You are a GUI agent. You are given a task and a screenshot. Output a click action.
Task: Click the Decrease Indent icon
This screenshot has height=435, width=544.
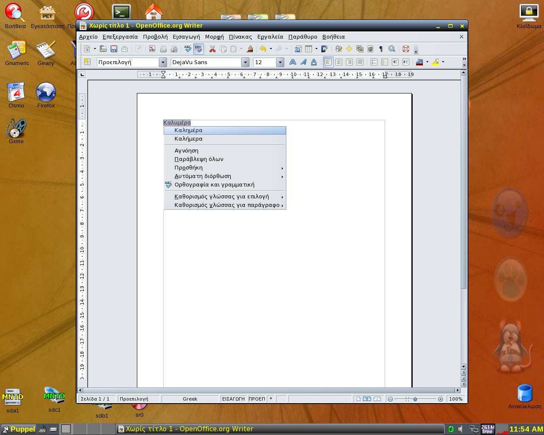click(x=395, y=62)
